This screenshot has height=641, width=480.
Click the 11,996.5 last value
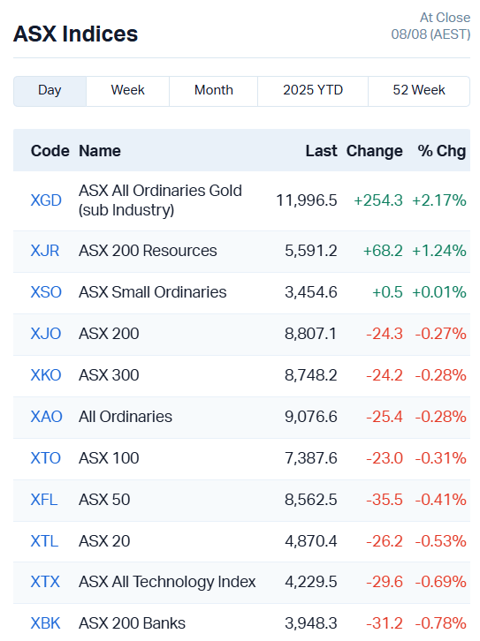point(307,200)
